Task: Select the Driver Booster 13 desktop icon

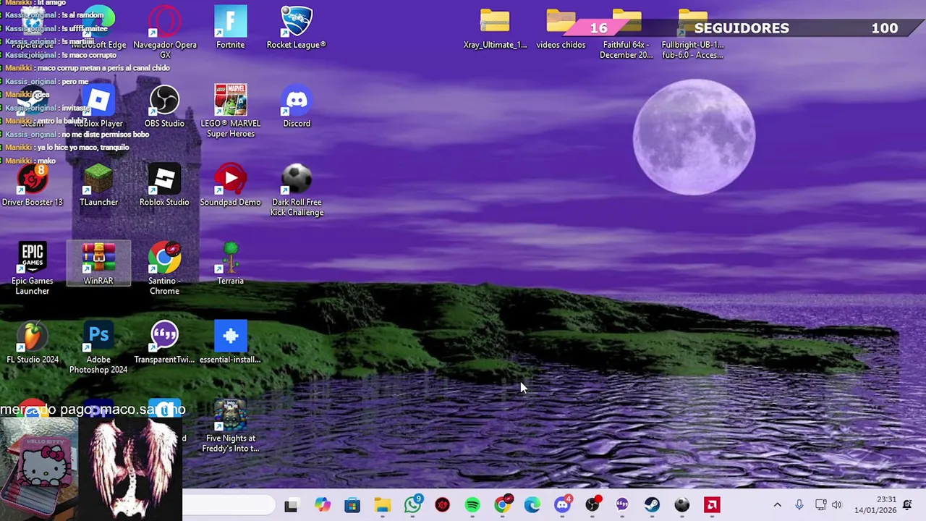Action: coord(33,186)
